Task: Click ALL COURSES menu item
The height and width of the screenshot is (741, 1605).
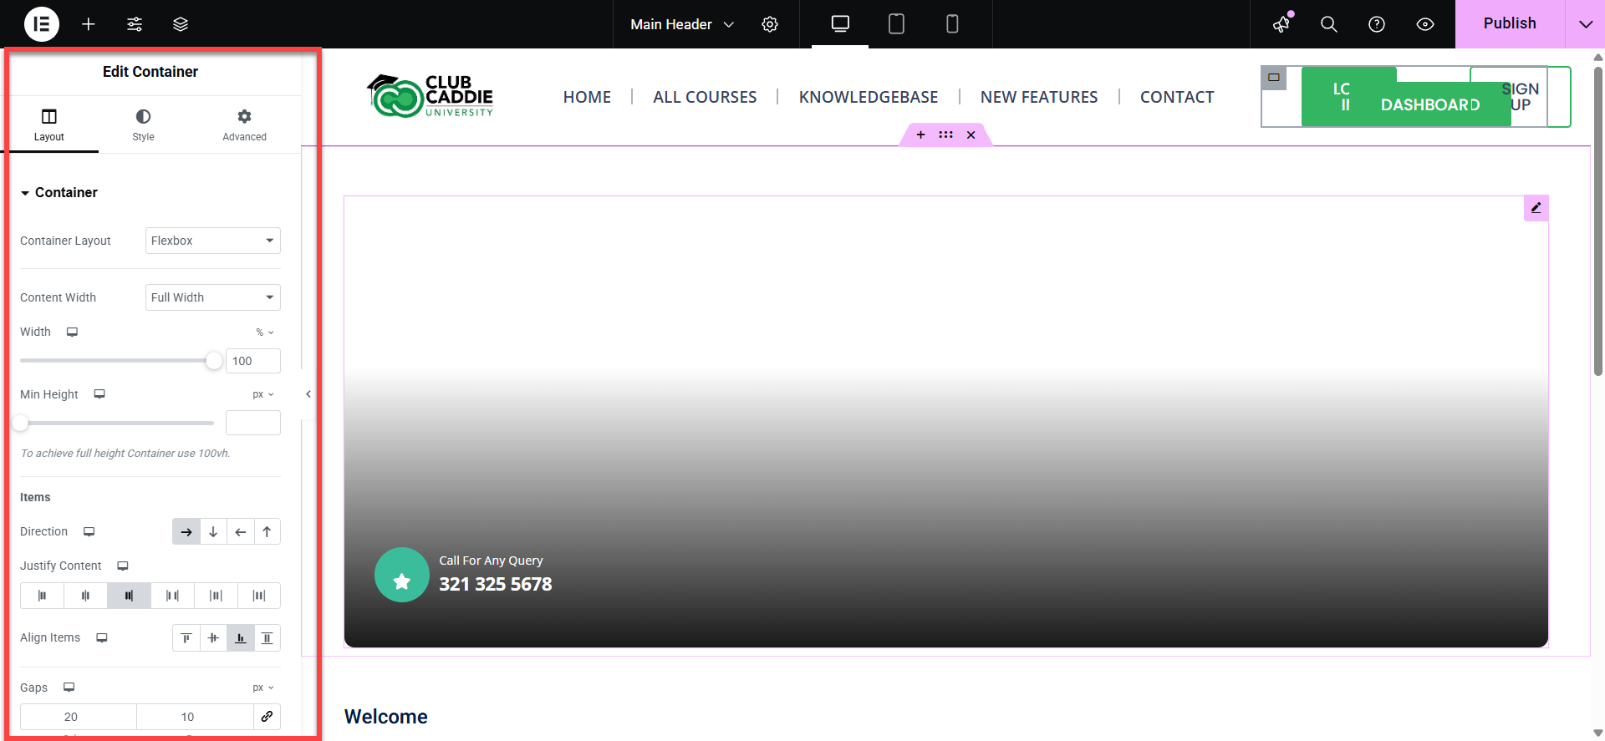Action: coord(705,97)
